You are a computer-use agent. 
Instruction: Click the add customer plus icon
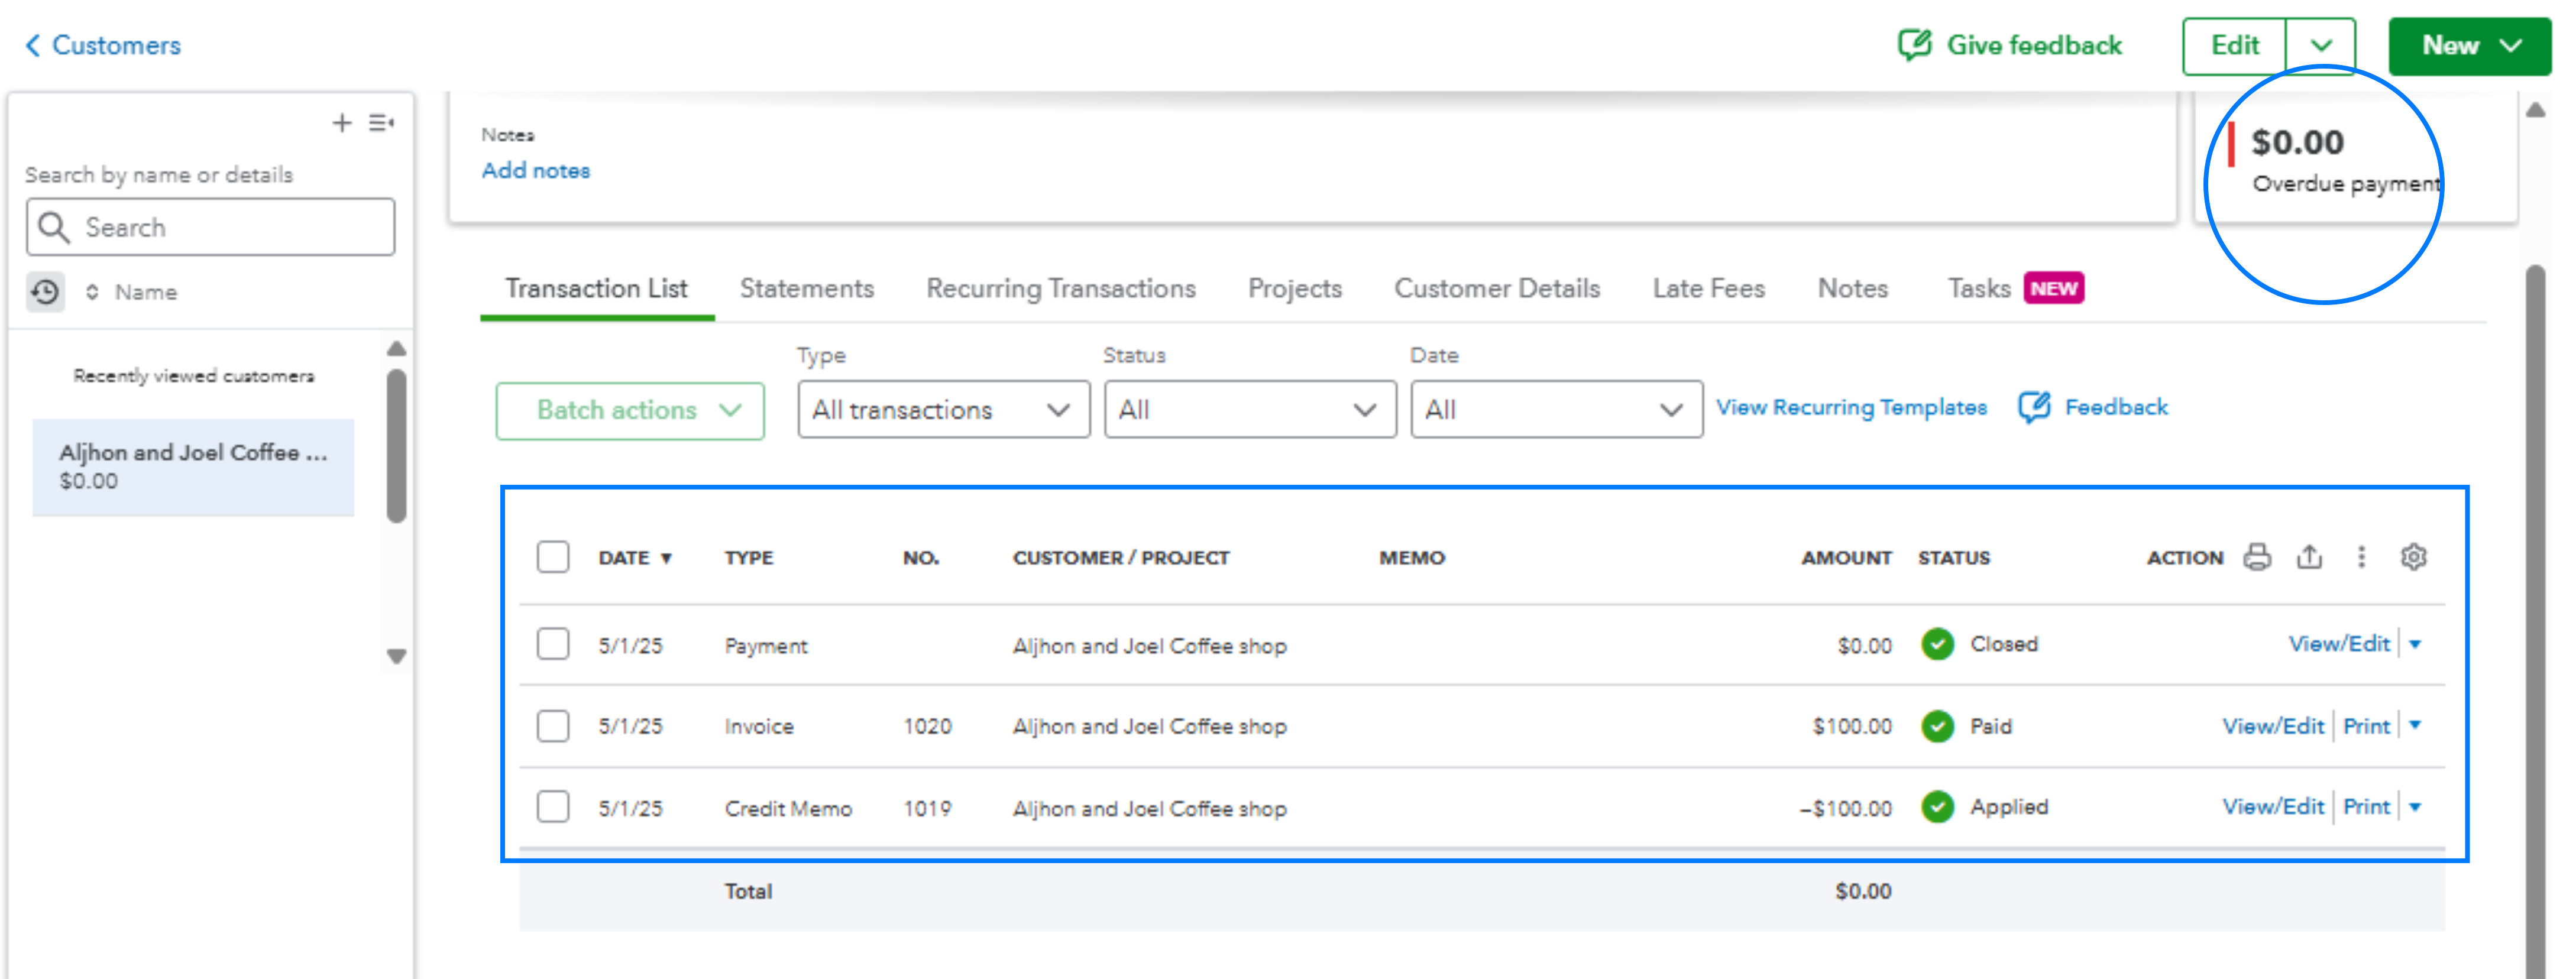point(342,123)
